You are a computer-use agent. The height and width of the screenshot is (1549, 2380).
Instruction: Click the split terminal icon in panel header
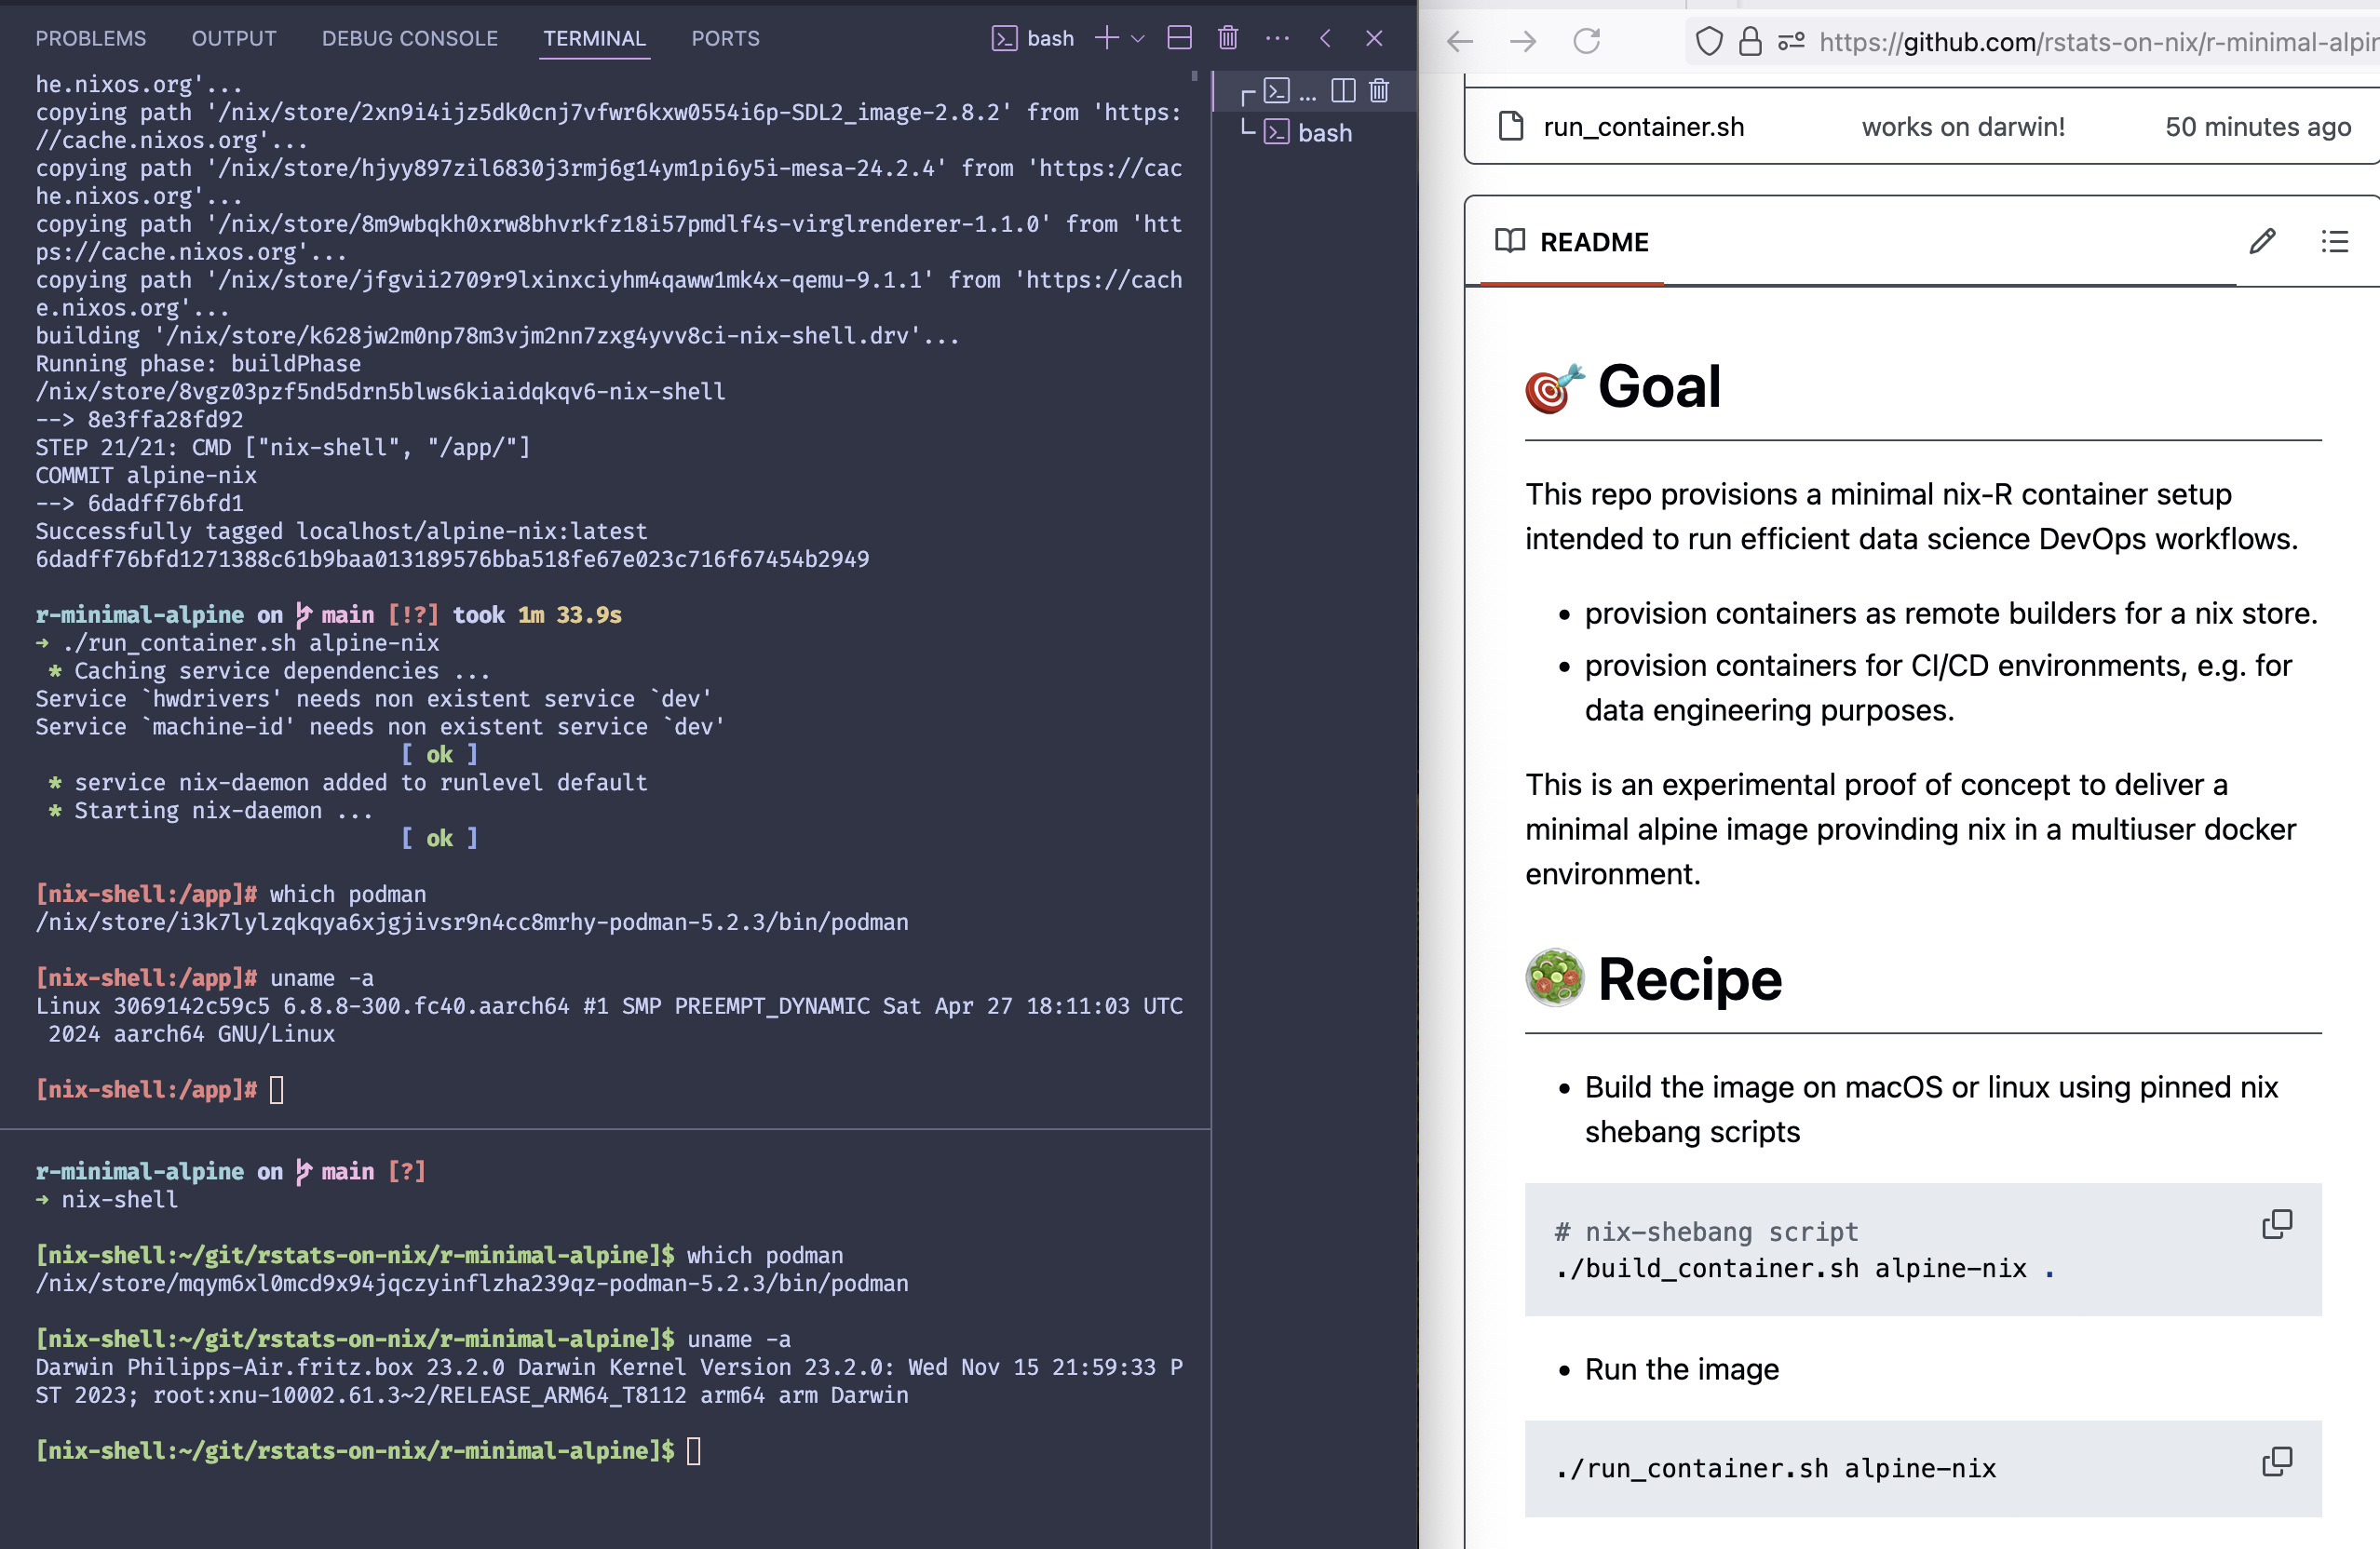coord(1180,38)
